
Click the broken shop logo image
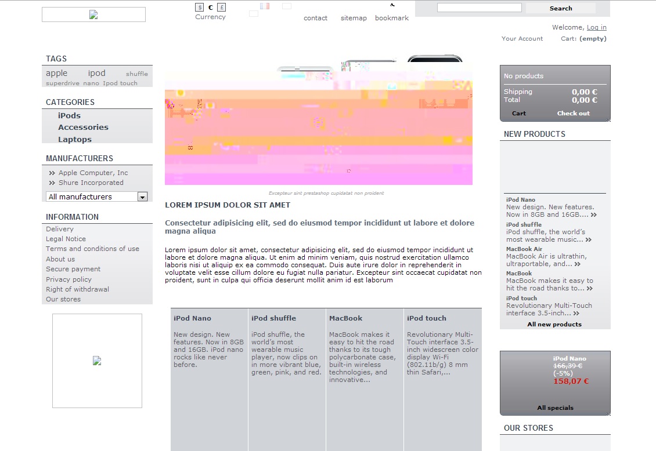pyautogui.click(x=93, y=14)
